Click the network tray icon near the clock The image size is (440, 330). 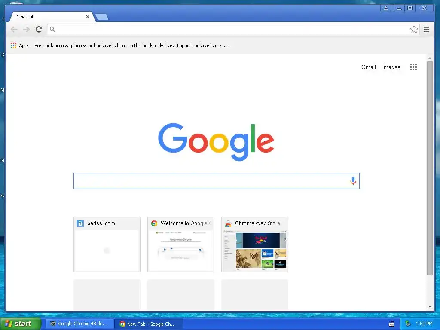click(x=408, y=324)
